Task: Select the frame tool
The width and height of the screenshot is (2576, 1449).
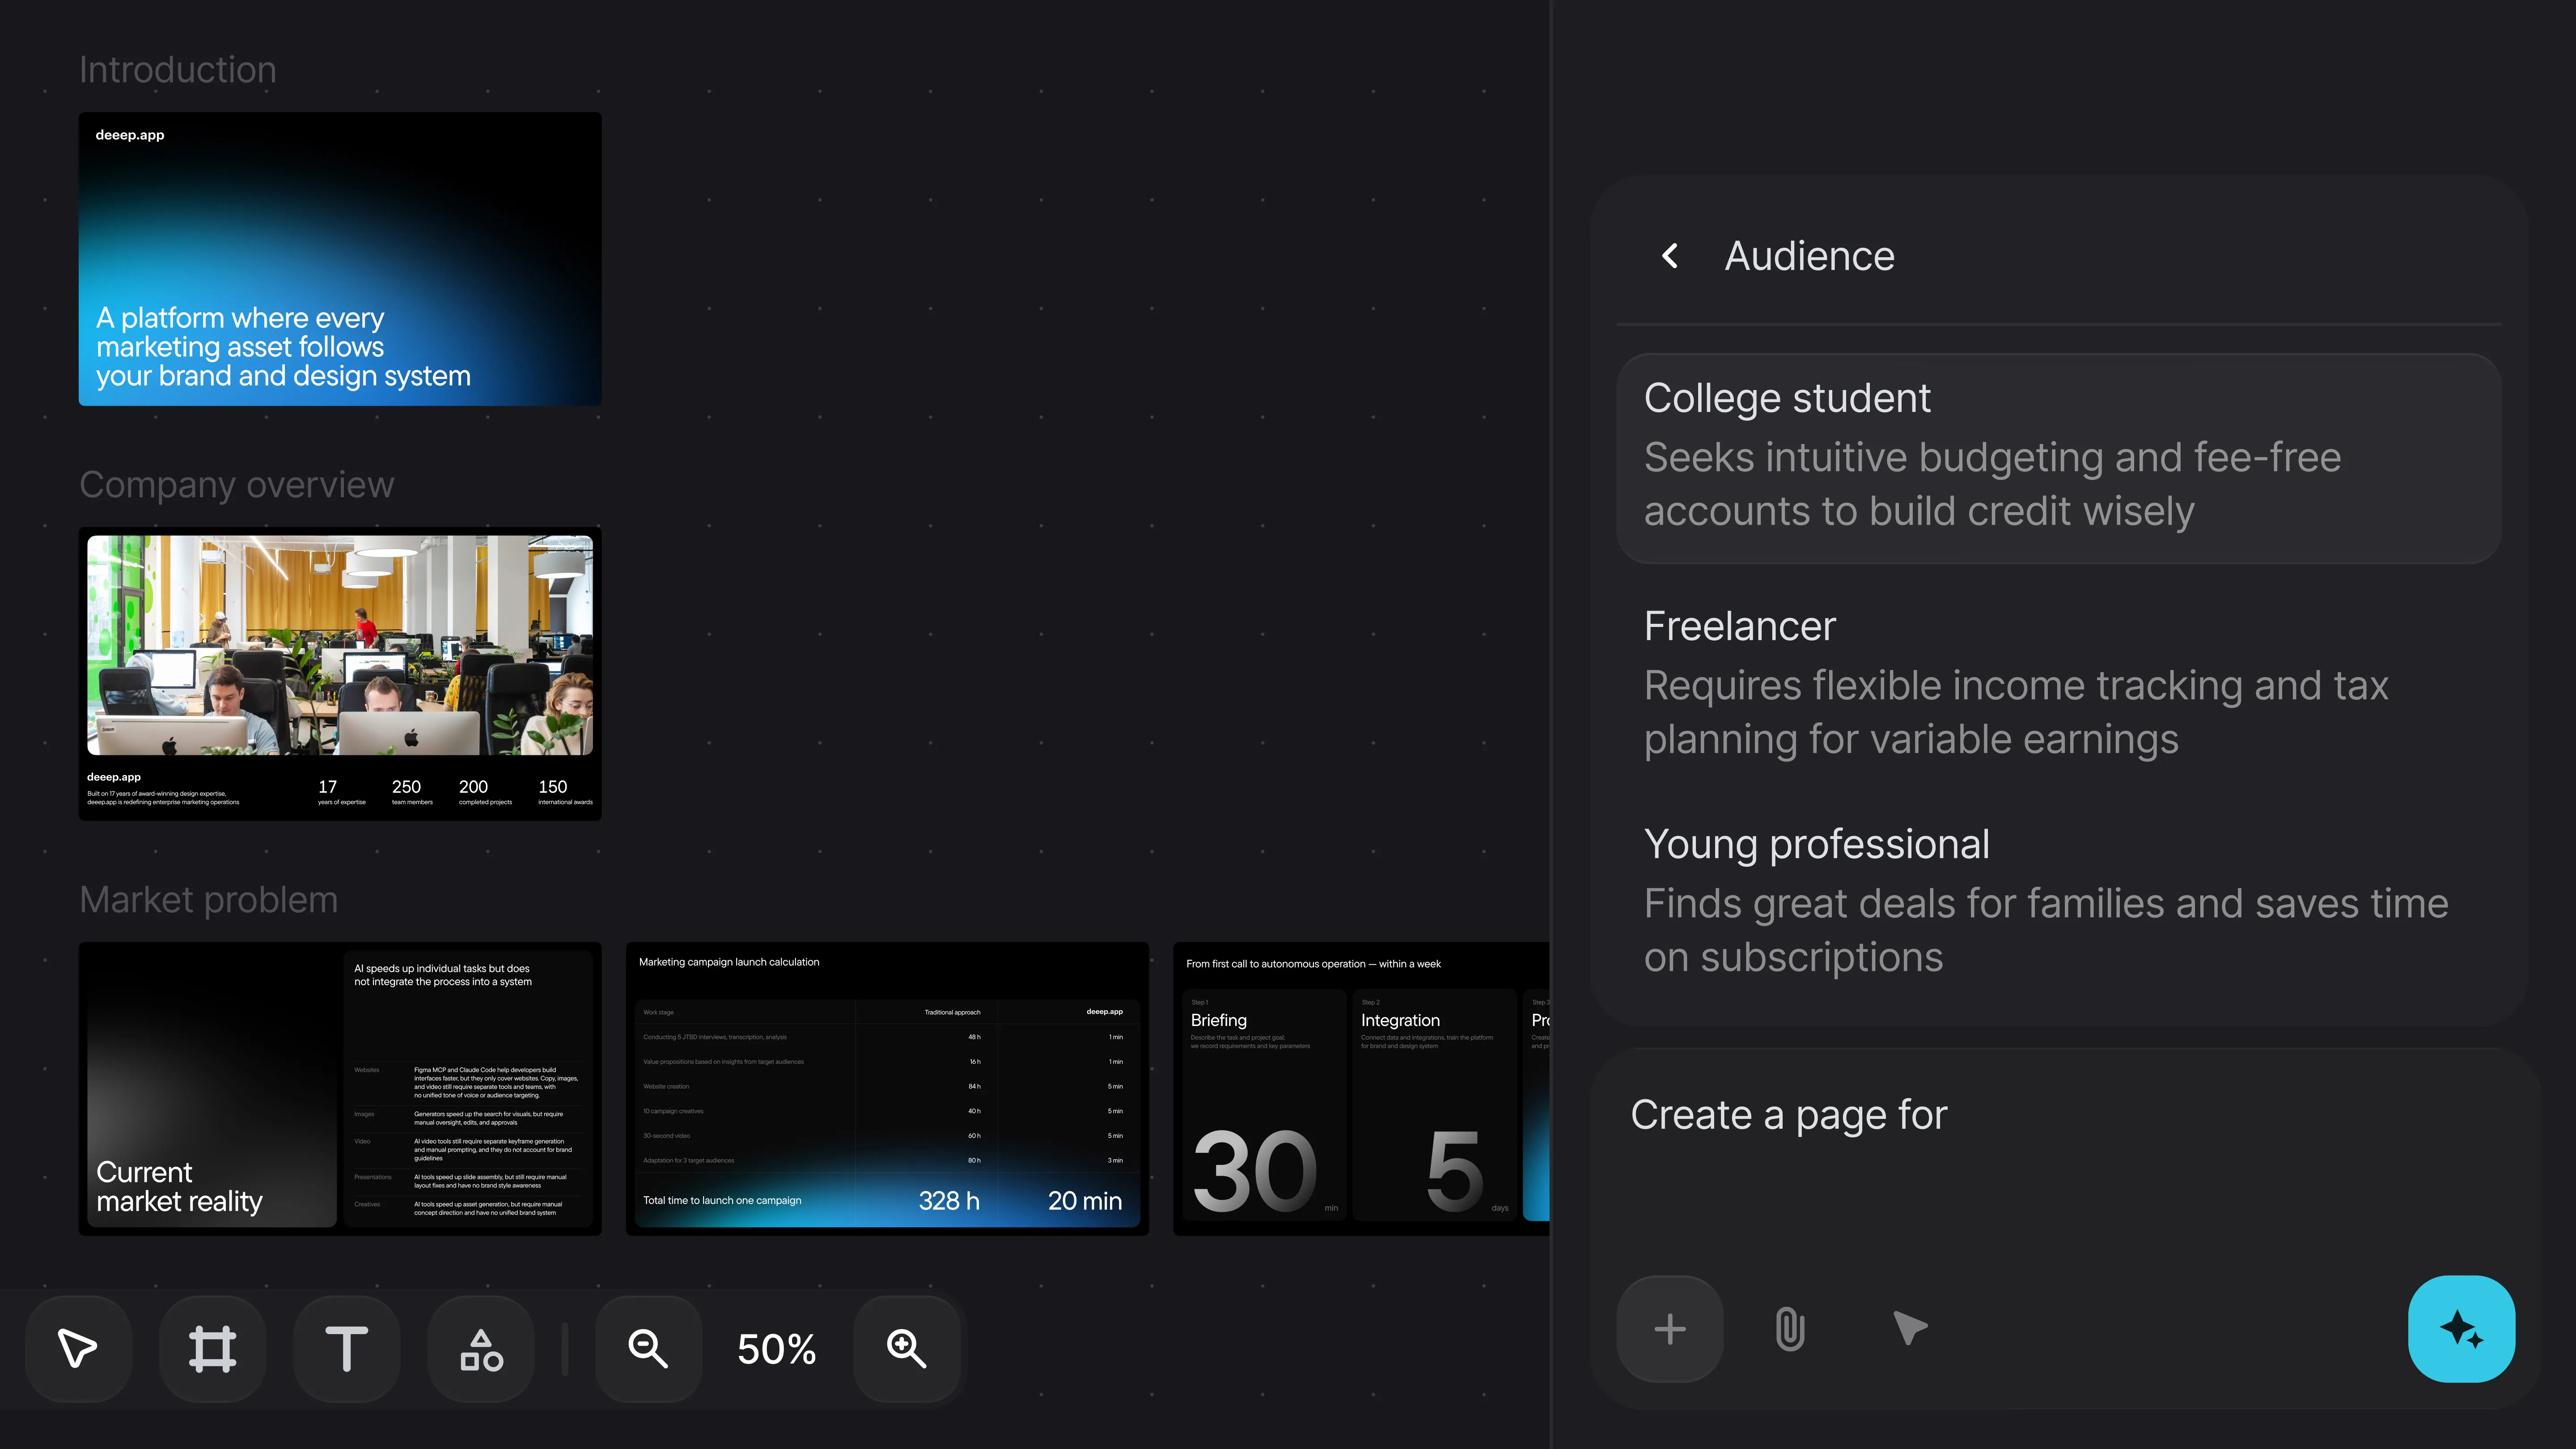Action: pos(212,1348)
